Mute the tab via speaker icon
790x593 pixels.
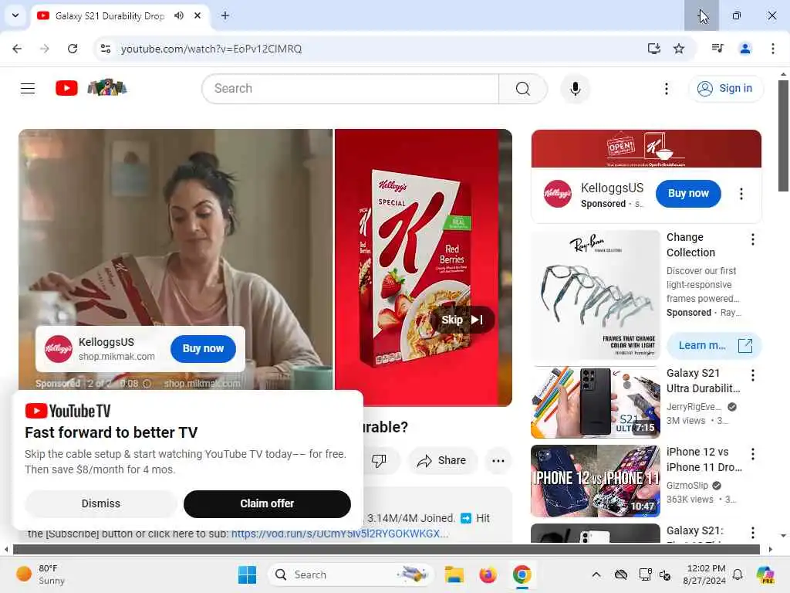pyautogui.click(x=179, y=15)
